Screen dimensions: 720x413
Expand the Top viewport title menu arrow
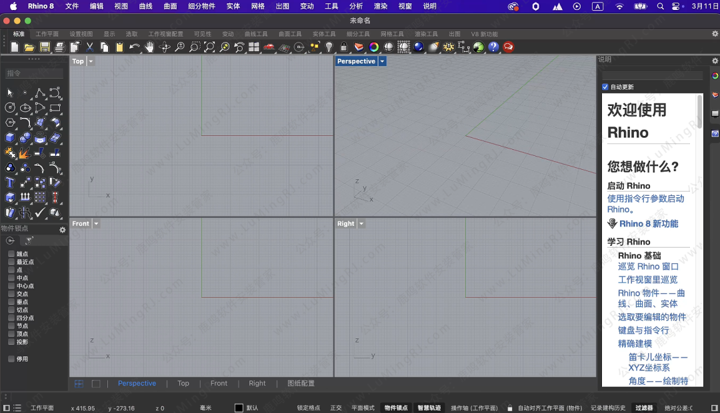point(91,61)
